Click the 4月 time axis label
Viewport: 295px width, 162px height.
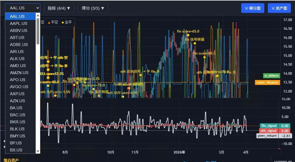(246, 152)
